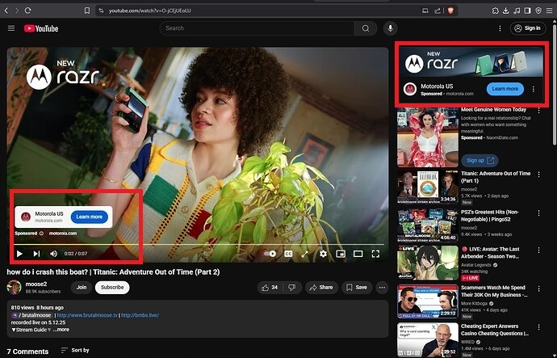The width and height of the screenshot is (557, 358).
Task: Go to the YouTube home logo
Action: coord(41,28)
